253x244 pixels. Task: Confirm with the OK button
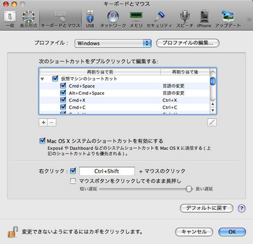point(232,232)
